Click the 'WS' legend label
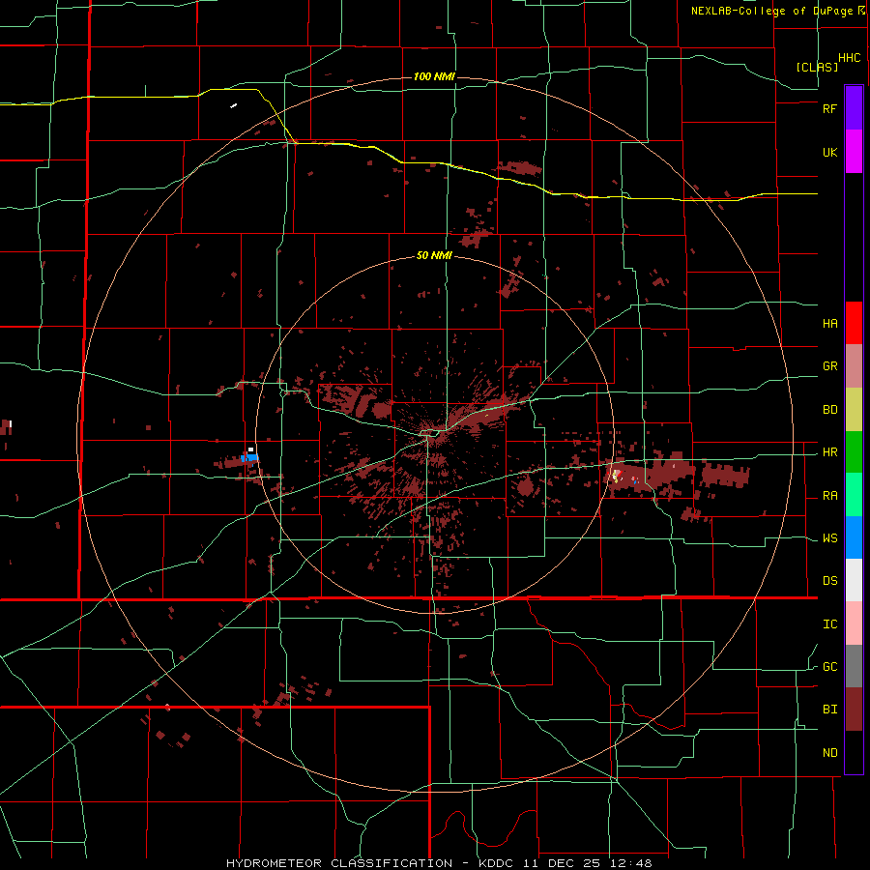Screen dimensions: 870x870 830,538
